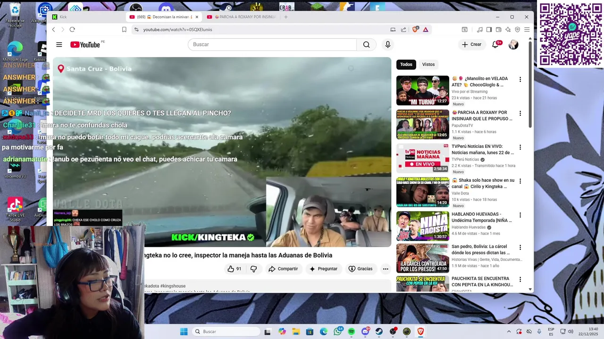
Task: Start voice search with the microphone
Action: (x=388, y=45)
